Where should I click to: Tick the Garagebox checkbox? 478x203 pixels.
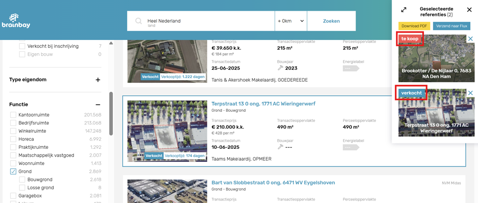click(x=13, y=196)
